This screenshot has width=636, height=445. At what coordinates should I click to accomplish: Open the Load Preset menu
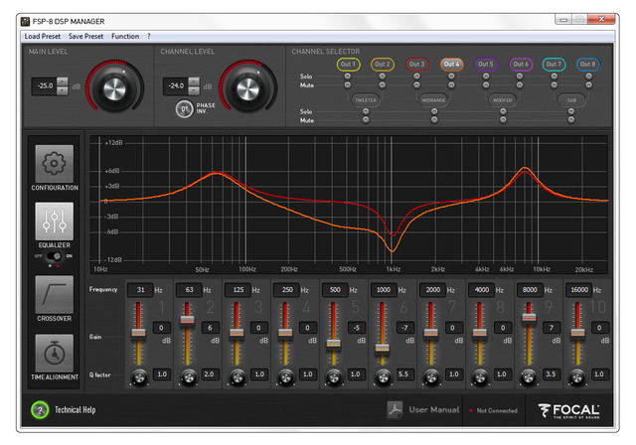coord(43,36)
